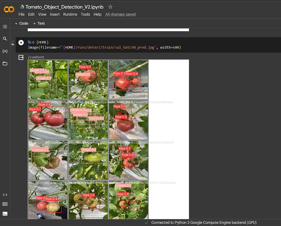Image resolution: width=281 pixels, height=226 pixels.
Task: Click the output clear icon next to /content
Action: 21,57
